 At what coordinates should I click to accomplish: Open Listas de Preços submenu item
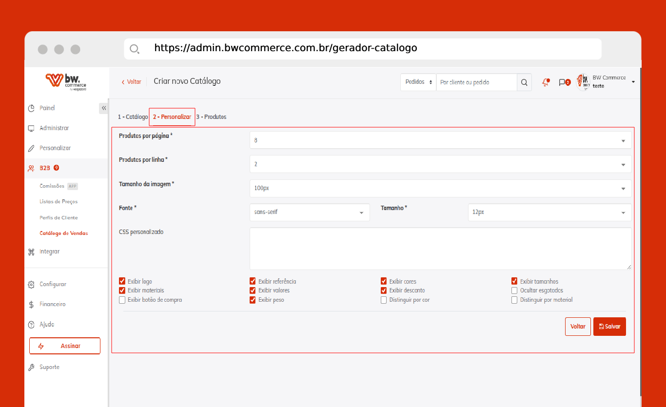coord(59,202)
